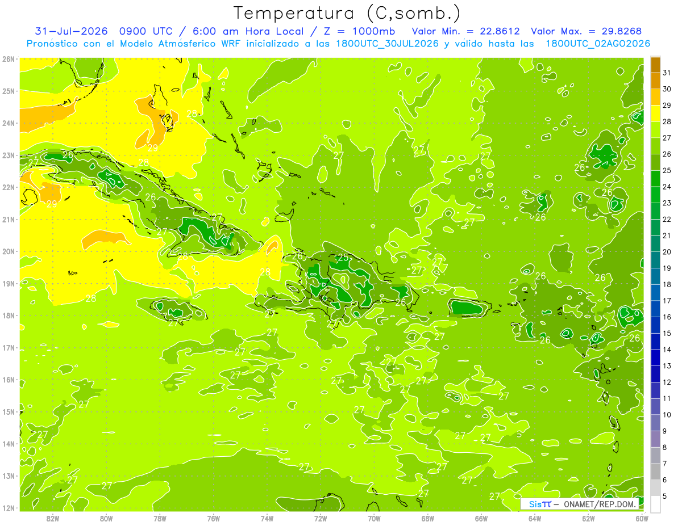Image resolution: width=682 pixels, height=526 pixels.
Task: Click longitude axis label "62W"
Action: 588,519
